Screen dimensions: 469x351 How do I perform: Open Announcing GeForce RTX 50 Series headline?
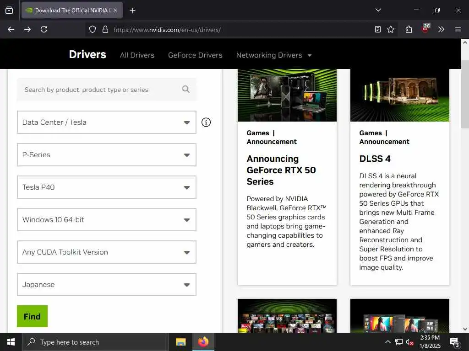pos(281,170)
